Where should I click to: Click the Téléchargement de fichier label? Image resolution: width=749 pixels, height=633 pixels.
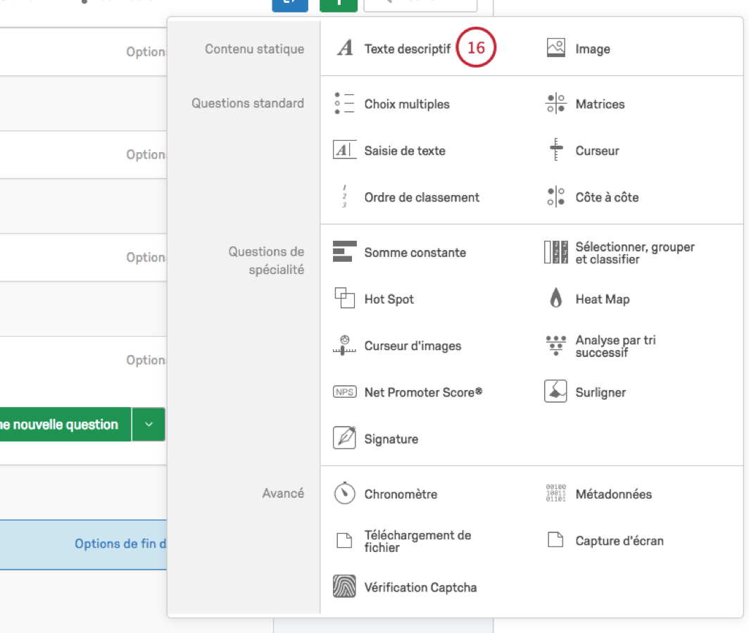pyautogui.click(x=417, y=541)
